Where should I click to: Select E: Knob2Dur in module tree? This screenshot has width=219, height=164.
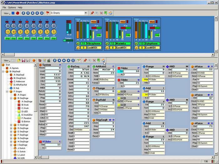[27, 115]
